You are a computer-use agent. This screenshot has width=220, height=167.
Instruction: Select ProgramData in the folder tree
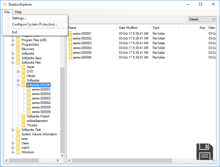30,45
